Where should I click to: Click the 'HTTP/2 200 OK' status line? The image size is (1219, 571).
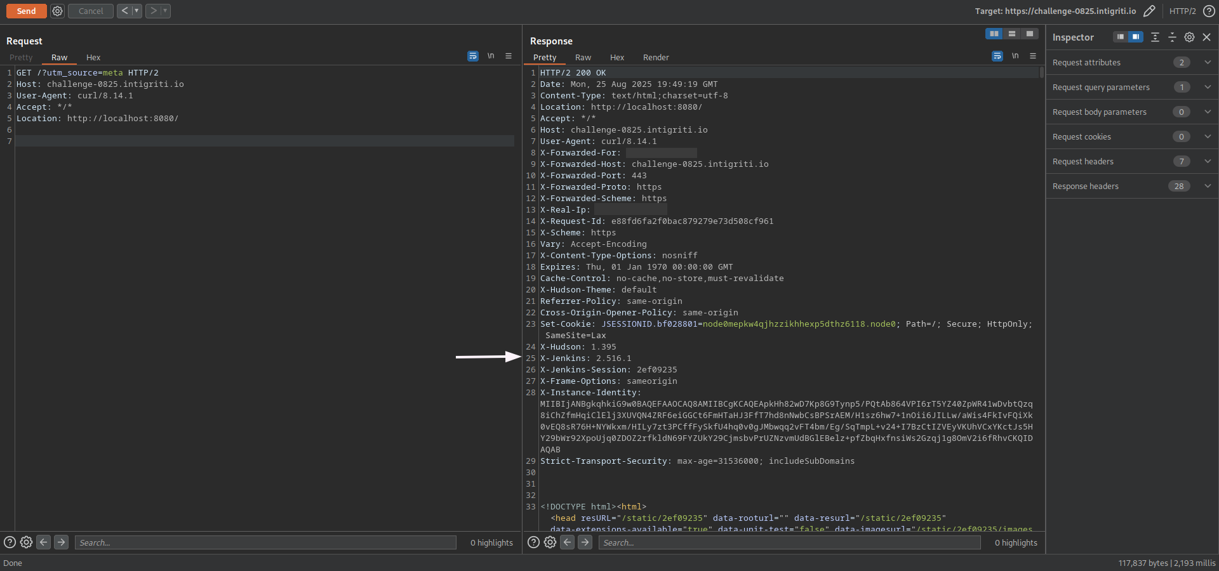573,73
